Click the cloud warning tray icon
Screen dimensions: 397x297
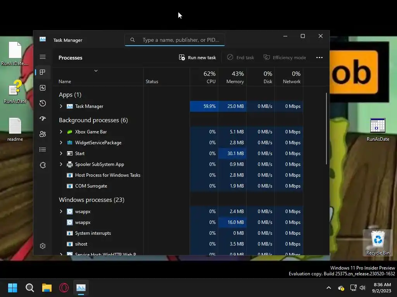tap(341, 288)
